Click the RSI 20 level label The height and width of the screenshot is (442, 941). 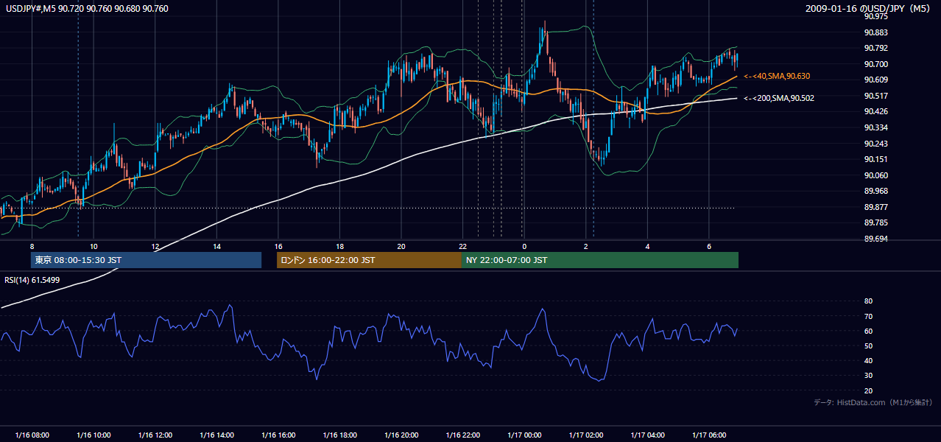[868, 390]
